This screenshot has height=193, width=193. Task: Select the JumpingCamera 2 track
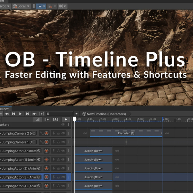point(16,133)
